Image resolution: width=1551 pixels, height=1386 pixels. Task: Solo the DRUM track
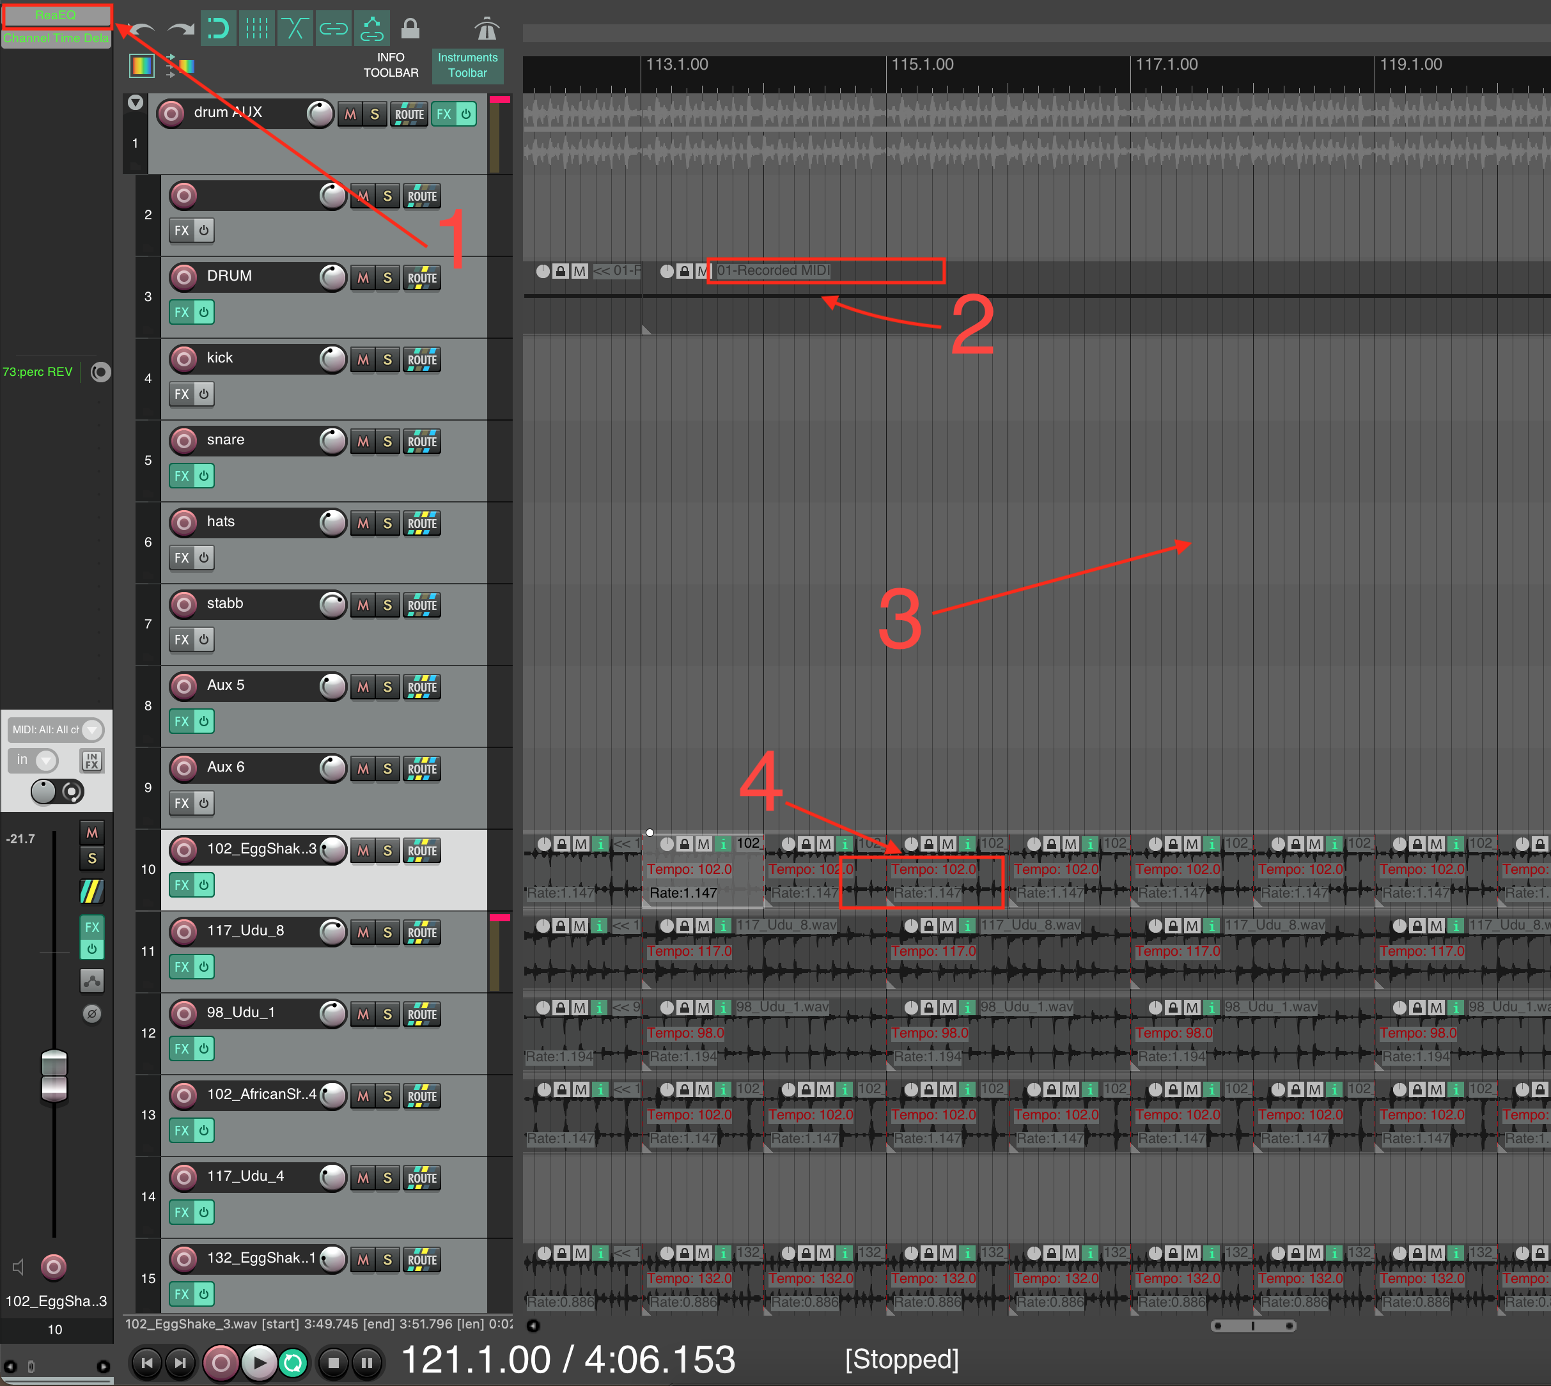click(387, 278)
